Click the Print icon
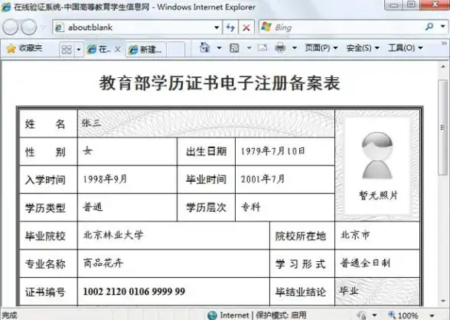This screenshot has height=320, width=450. [280, 47]
